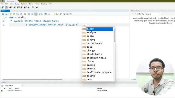Click the Commit transaction icon
175x98 pixels.
coord(29,14)
